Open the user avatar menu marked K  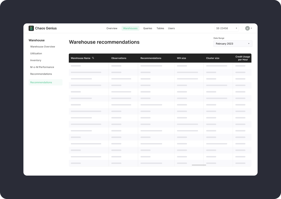[x=247, y=28]
